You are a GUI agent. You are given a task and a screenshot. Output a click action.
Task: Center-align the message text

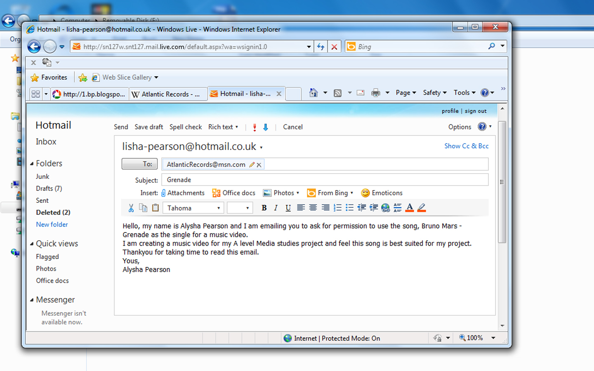[x=313, y=208]
